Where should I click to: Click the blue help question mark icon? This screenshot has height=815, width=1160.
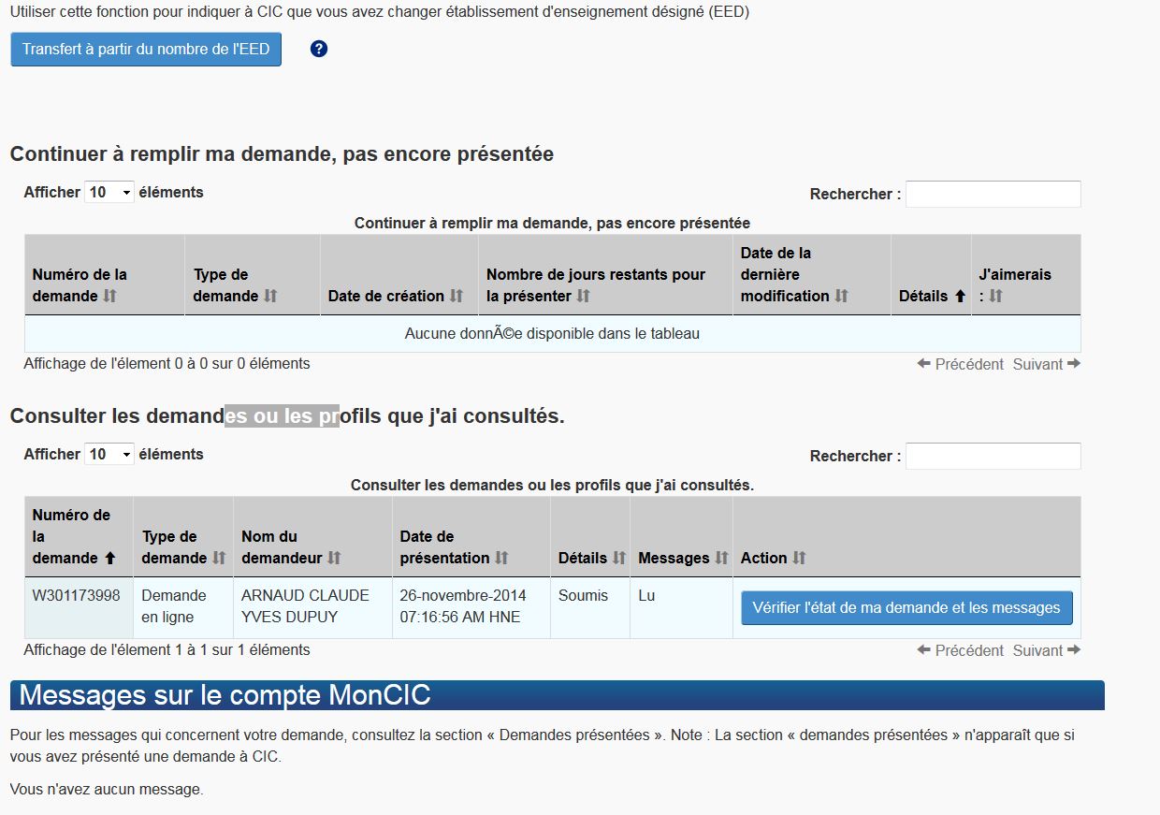[319, 49]
